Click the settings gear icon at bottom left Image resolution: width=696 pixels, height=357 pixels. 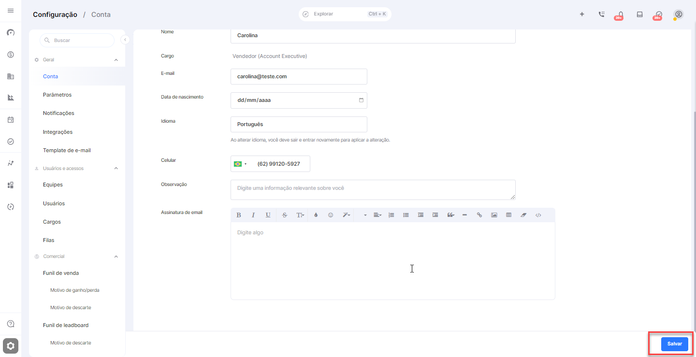(x=11, y=346)
